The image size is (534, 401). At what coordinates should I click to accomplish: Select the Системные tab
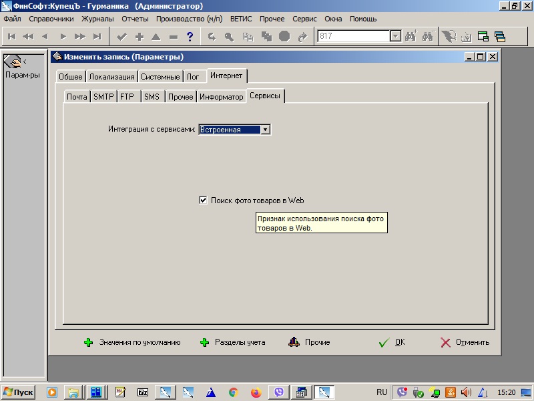tap(160, 77)
